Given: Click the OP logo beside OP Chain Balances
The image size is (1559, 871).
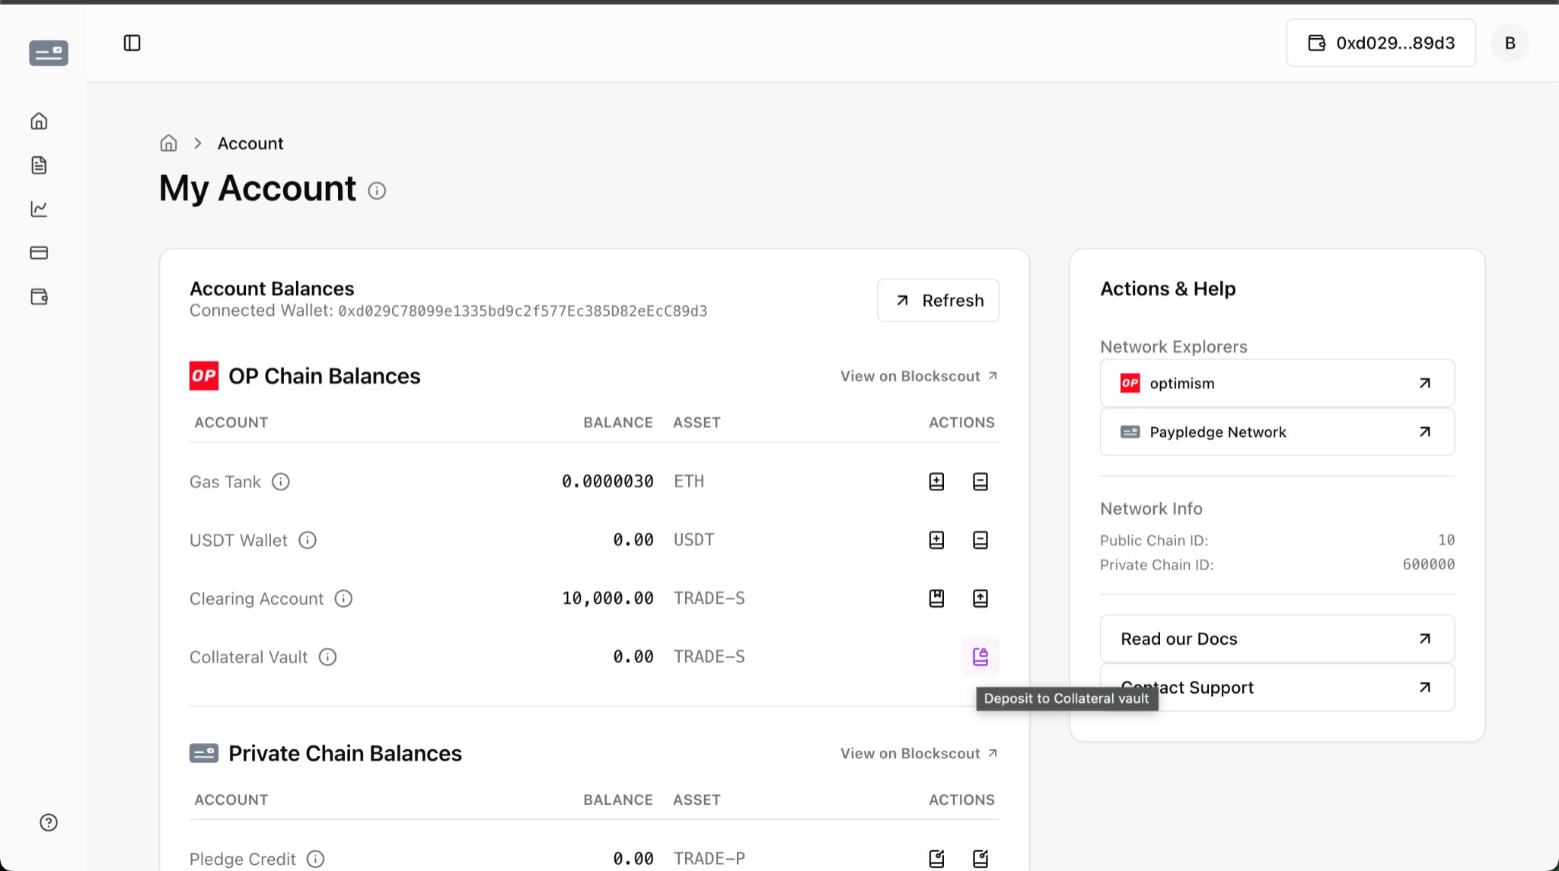Looking at the screenshot, I should (204, 375).
